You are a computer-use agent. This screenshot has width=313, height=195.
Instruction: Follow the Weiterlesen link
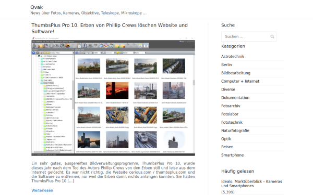42,190
